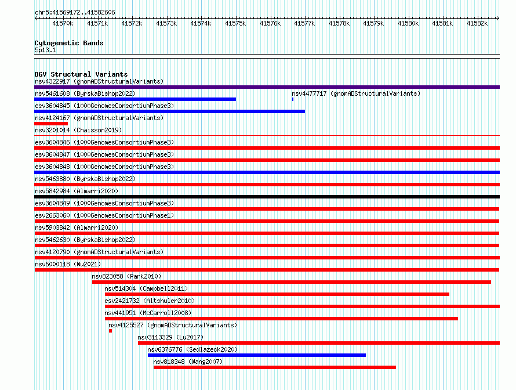Open esv2663060 (1000GenomesConsortiumPhase1) label
516x390 pixels.
[x=104, y=215]
